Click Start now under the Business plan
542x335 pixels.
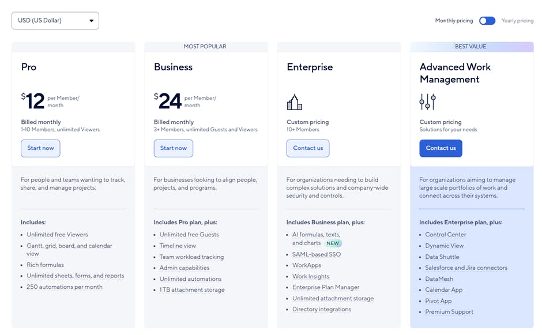(x=173, y=148)
